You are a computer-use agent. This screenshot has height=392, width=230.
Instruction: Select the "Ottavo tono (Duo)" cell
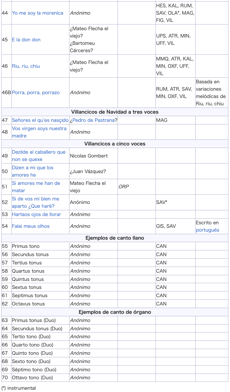point(40,378)
